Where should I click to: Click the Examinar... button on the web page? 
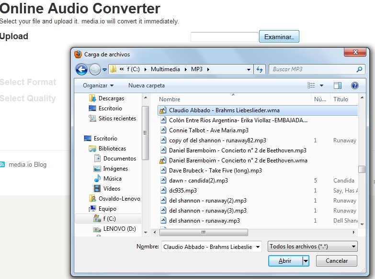(x=279, y=36)
